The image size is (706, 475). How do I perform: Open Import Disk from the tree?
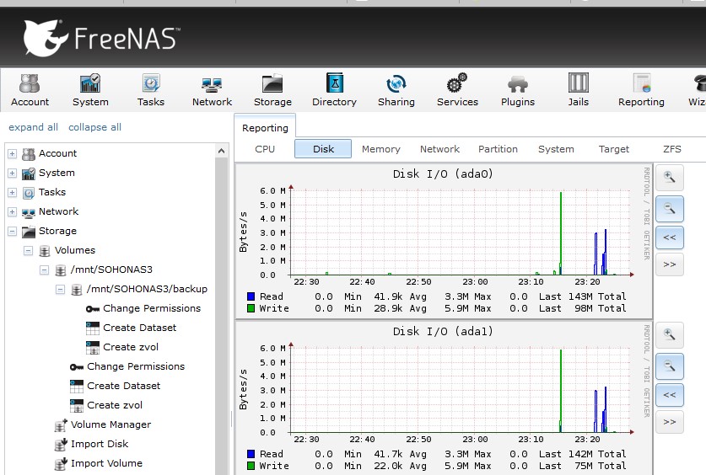point(100,444)
